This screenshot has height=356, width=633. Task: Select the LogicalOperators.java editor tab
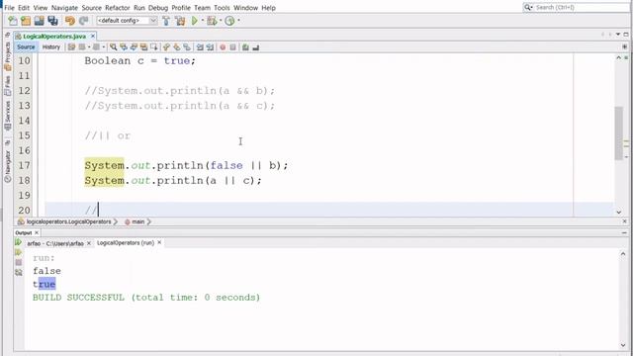click(x=54, y=37)
